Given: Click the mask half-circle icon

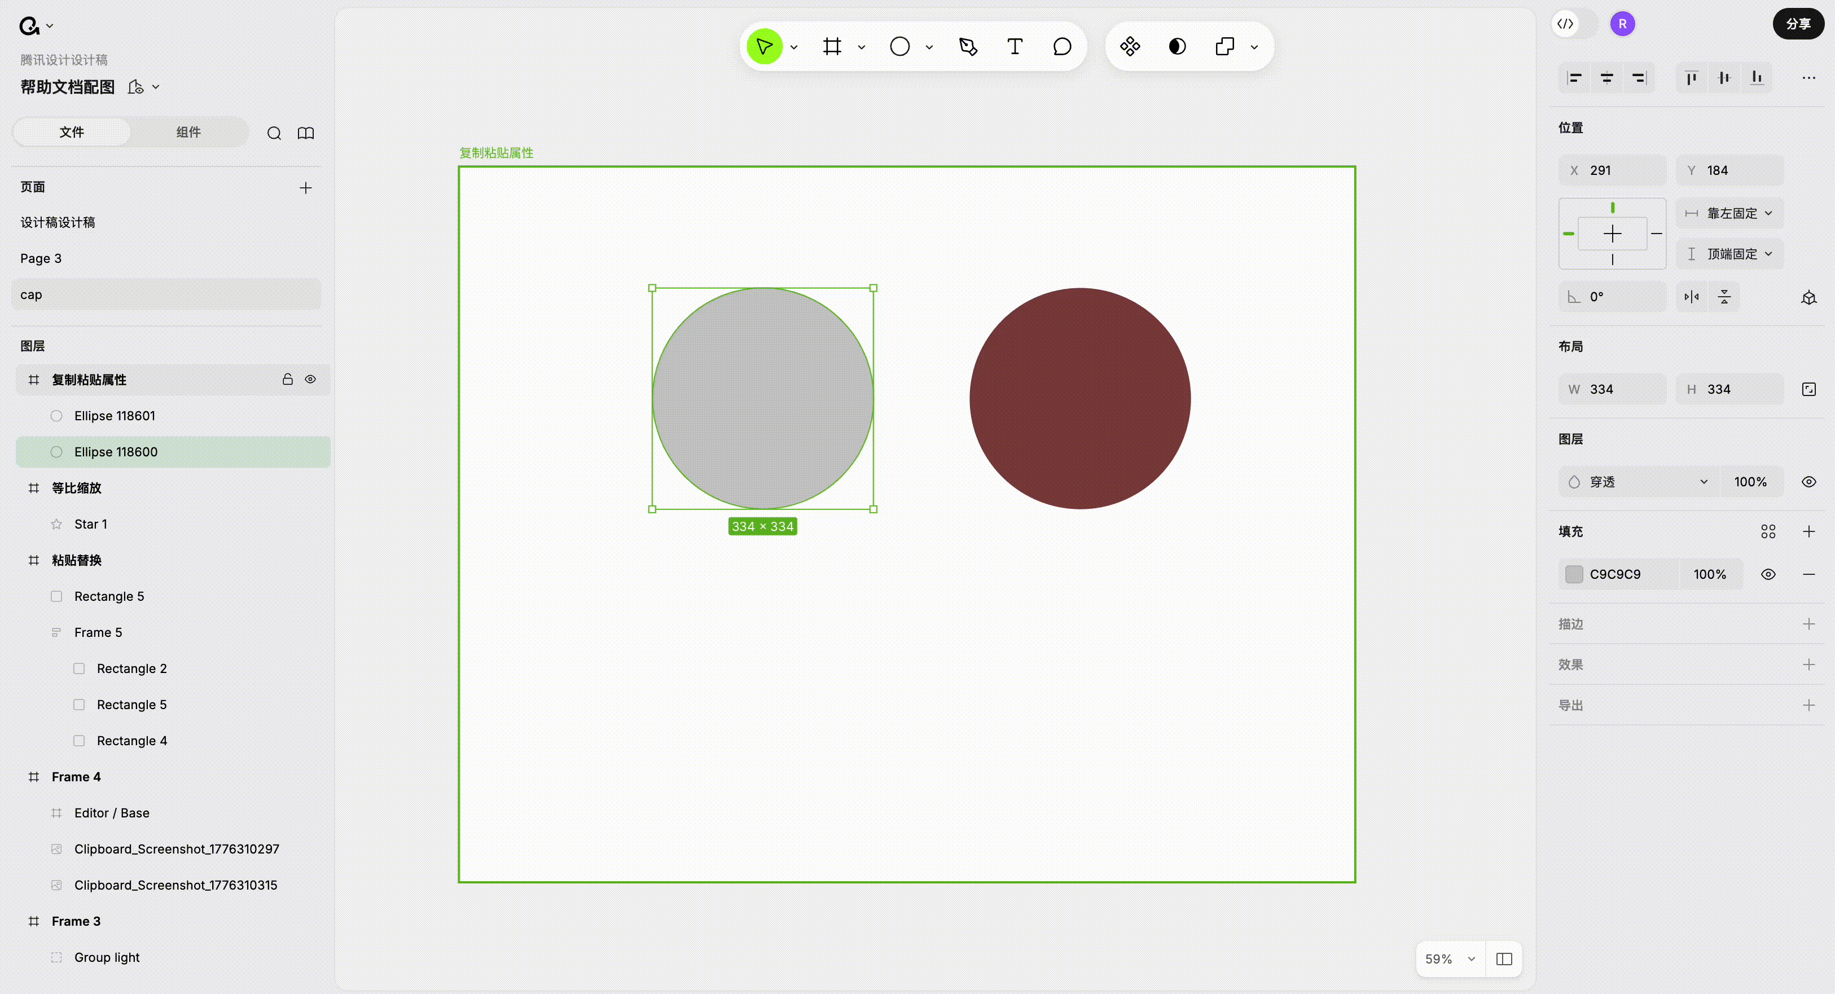Looking at the screenshot, I should click(x=1177, y=47).
